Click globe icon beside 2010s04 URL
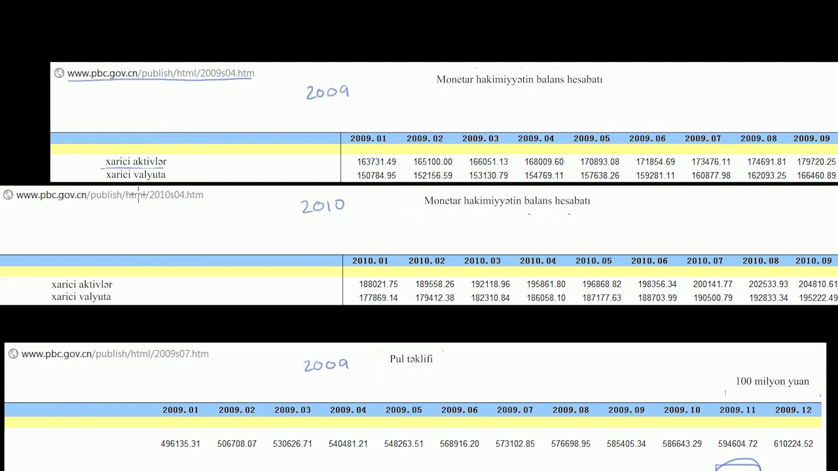The image size is (838, 471). 8,195
